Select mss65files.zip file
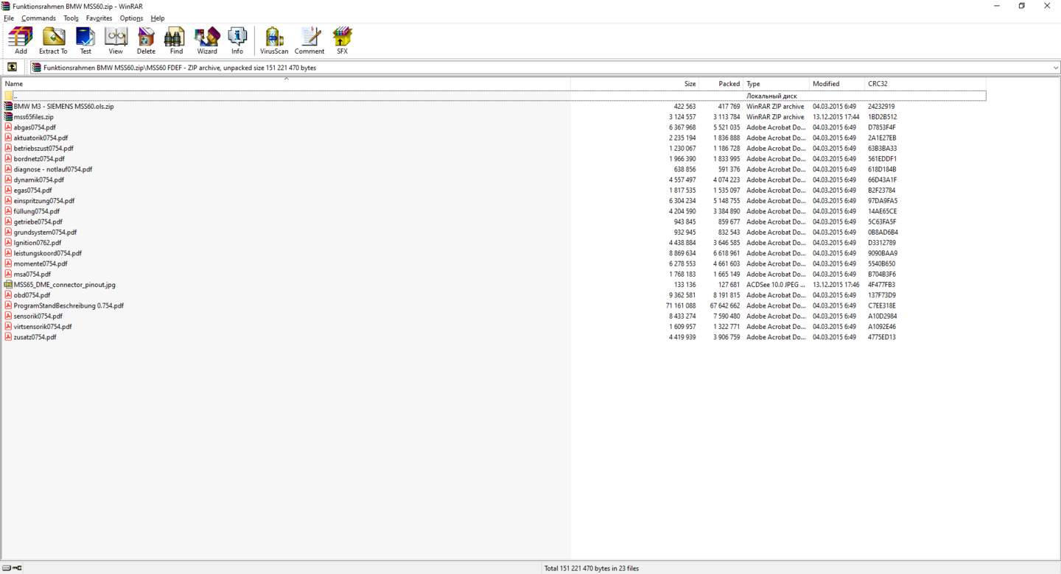 point(33,117)
